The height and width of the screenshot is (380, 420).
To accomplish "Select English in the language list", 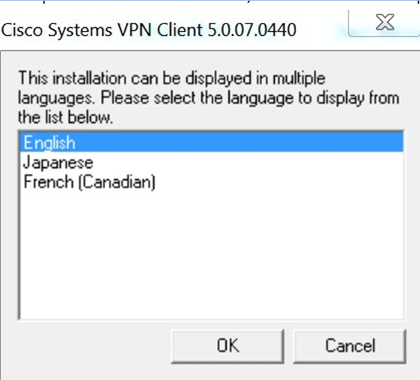I will [x=212, y=142].
